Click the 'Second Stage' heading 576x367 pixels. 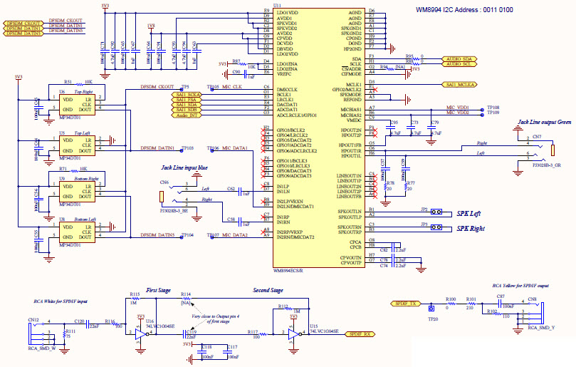(268, 290)
